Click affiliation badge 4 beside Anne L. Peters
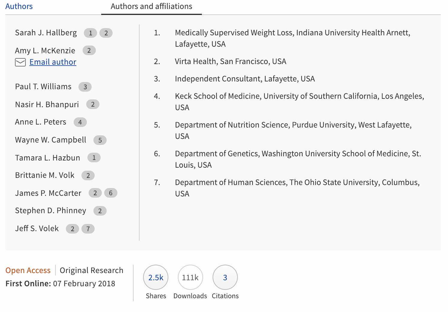The image size is (448, 312). pyautogui.click(x=80, y=122)
